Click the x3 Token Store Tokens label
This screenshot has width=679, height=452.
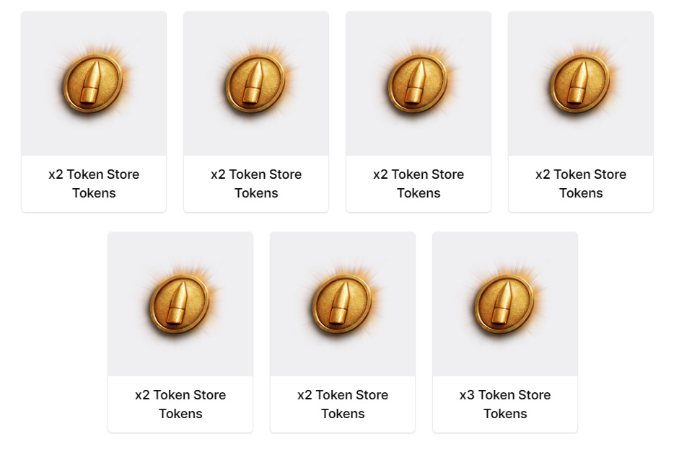[x=505, y=404]
